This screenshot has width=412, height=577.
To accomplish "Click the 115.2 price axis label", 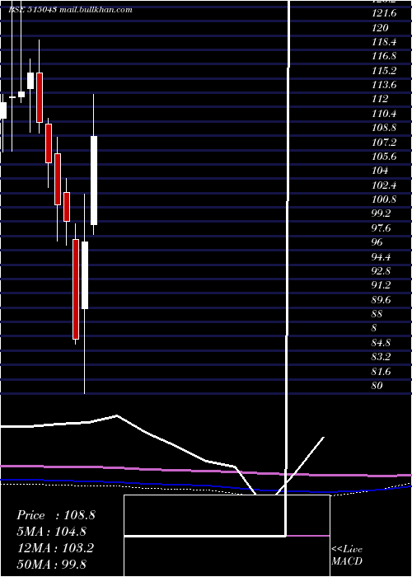I will 384,71.
